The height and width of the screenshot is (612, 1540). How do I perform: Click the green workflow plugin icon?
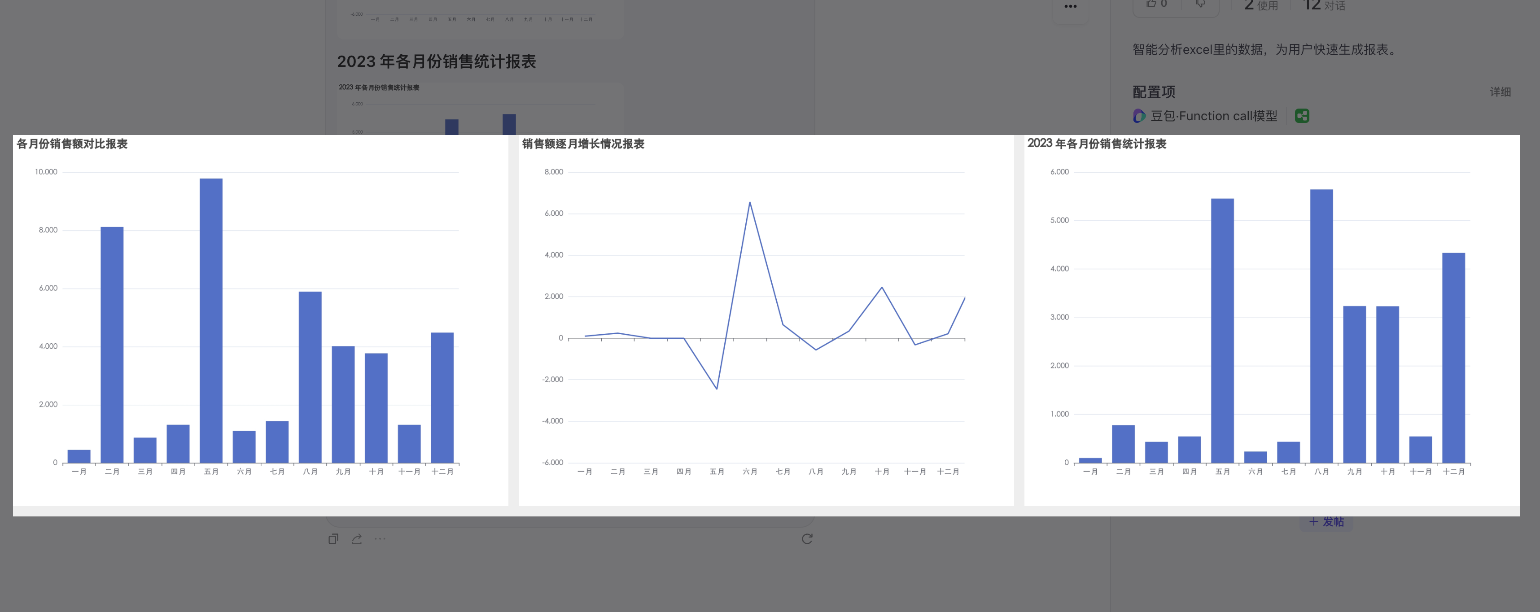(1301, 116)
